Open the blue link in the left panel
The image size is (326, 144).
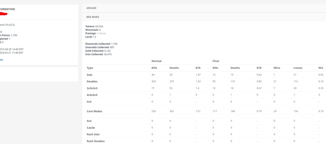(x=1, y=60)
